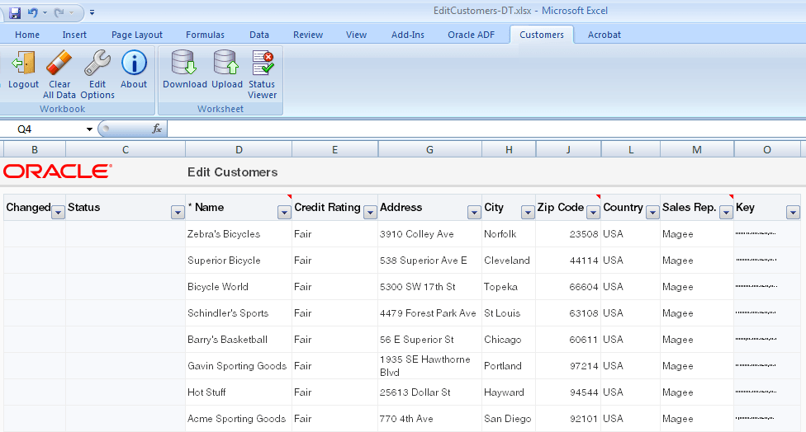The width and height of the screenshot is (806, 432).
Task: Click the Download database icon
Action: click(184, 63)
